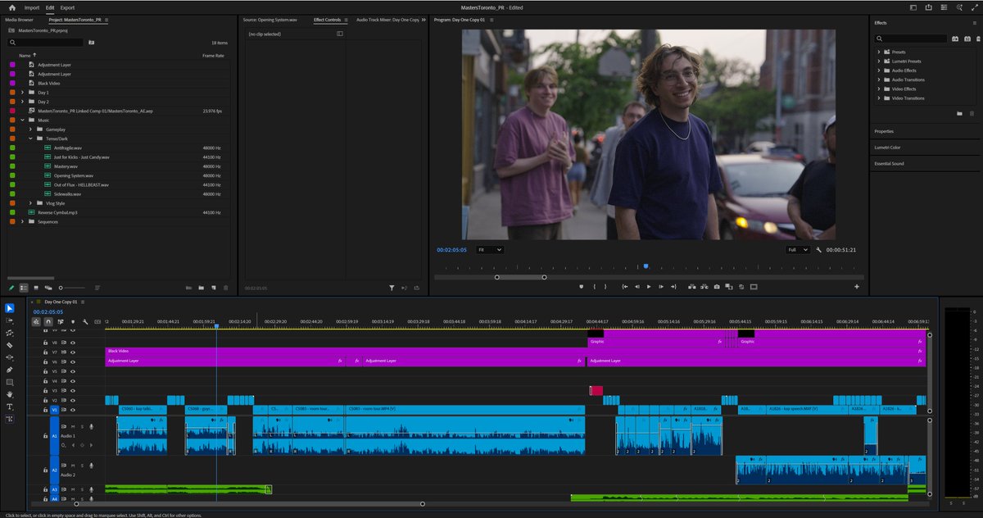Click the Program Monitor settings wrench
983x518 pixels.
pos(819,249)
